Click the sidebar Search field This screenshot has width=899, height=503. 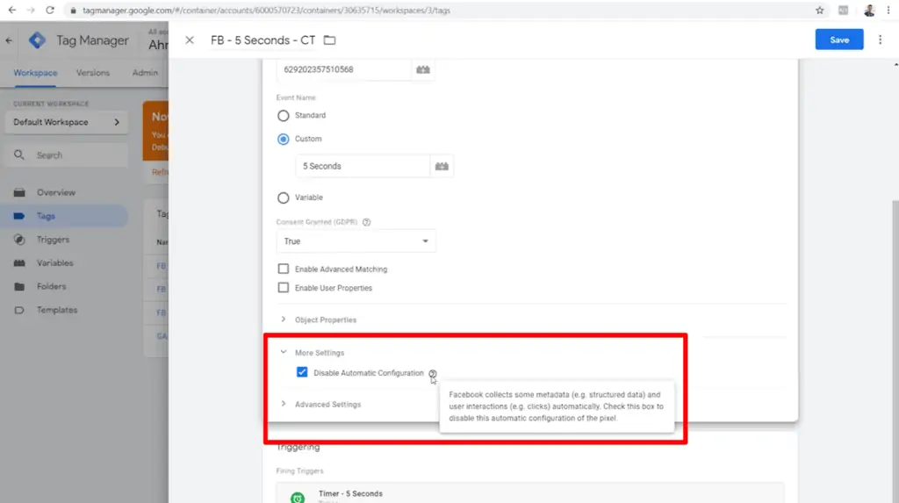(x=66, y=154)
